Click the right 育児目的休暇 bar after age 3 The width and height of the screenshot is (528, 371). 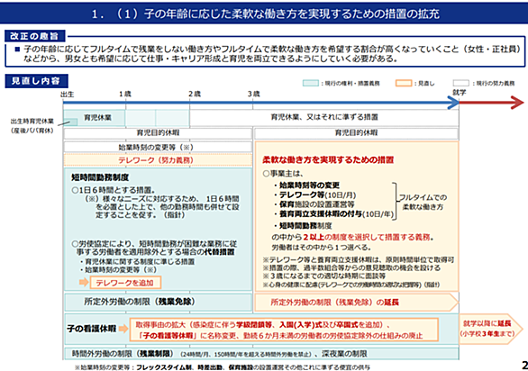click(356, 133)
